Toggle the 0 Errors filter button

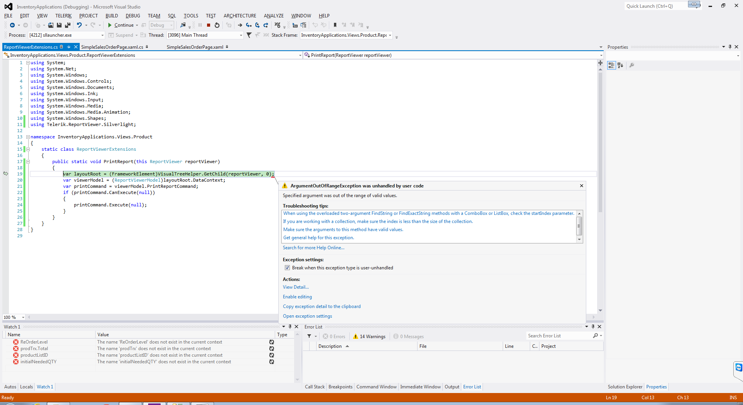click(x=334, y=337)
